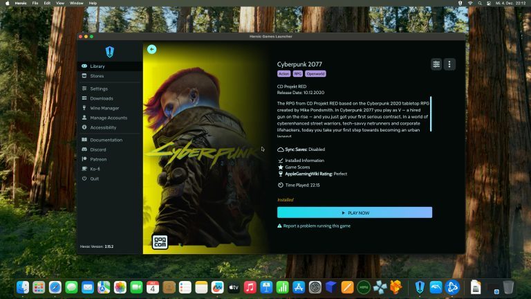Open Apple TV app from the dock
Image resolution: width=531 pixels, height=299 pixels.
coord(234,287)
